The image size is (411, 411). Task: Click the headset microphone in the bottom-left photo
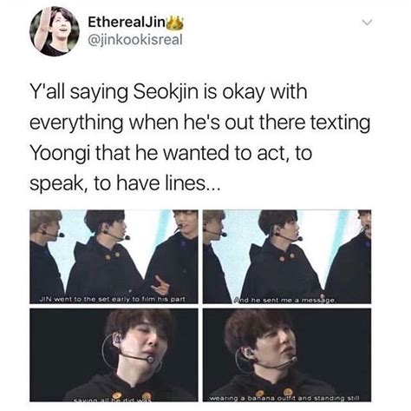(150, 360)
